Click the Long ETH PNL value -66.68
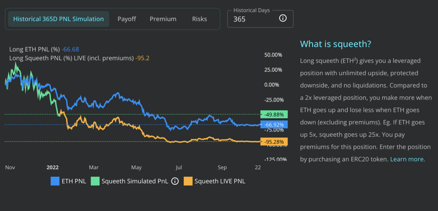 click(x=70, y=49)
